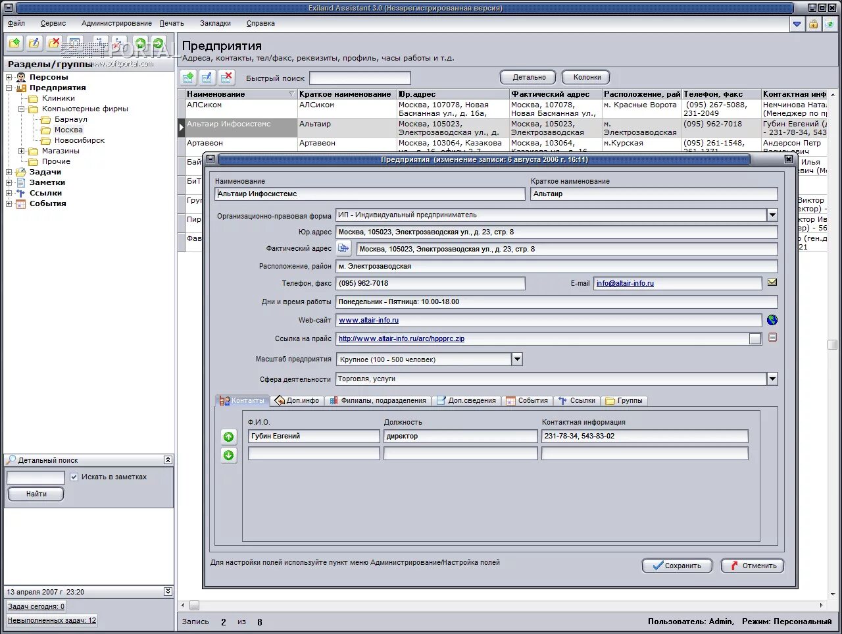
Task: Open the Печать menu
Action: [172, 23]
